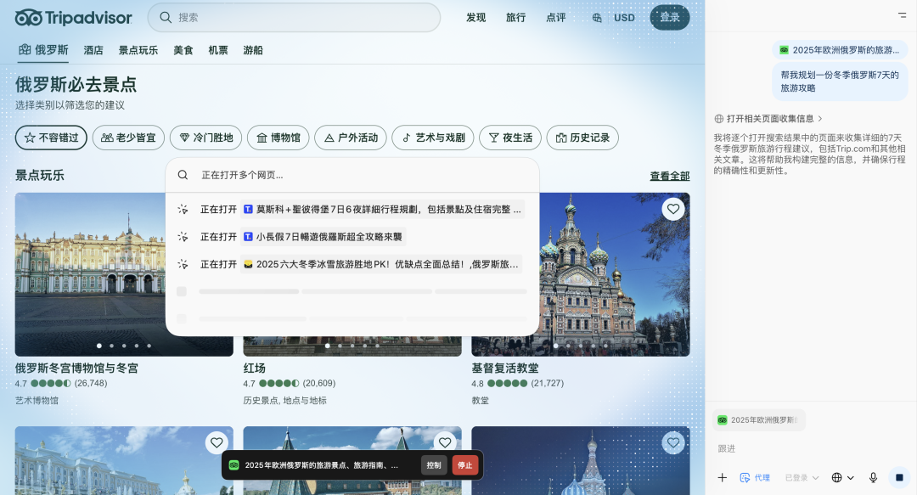Toggle the 代理 agent mode button
This screenshot has height=495, width=917.
[755, 478]
